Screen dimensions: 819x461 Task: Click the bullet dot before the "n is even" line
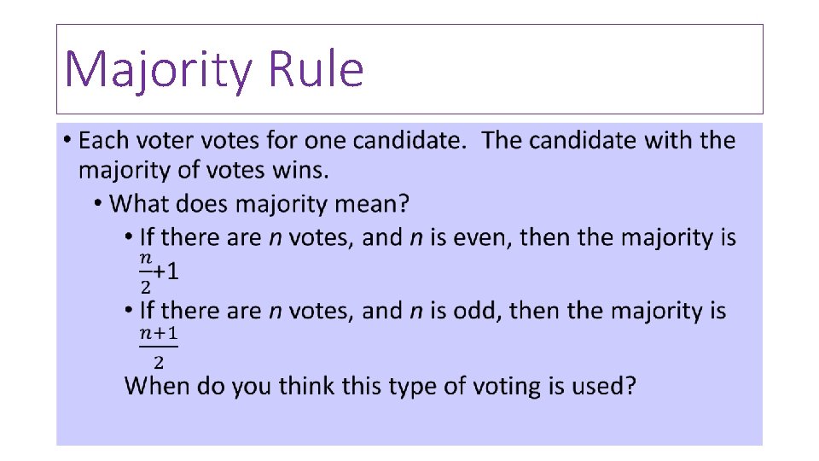129,237
